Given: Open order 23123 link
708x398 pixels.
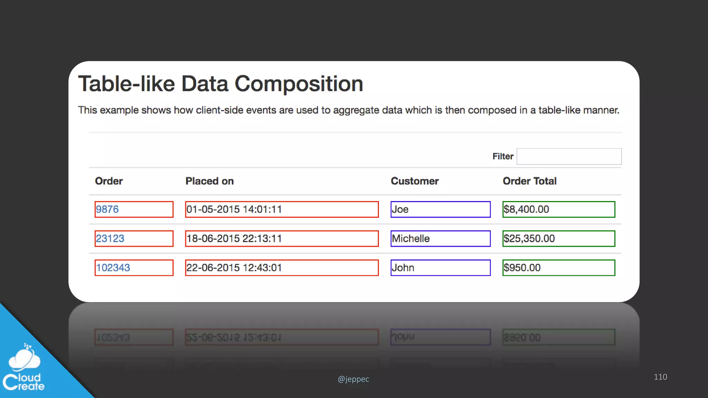Looking at the screenshot, I should (110, 239).
